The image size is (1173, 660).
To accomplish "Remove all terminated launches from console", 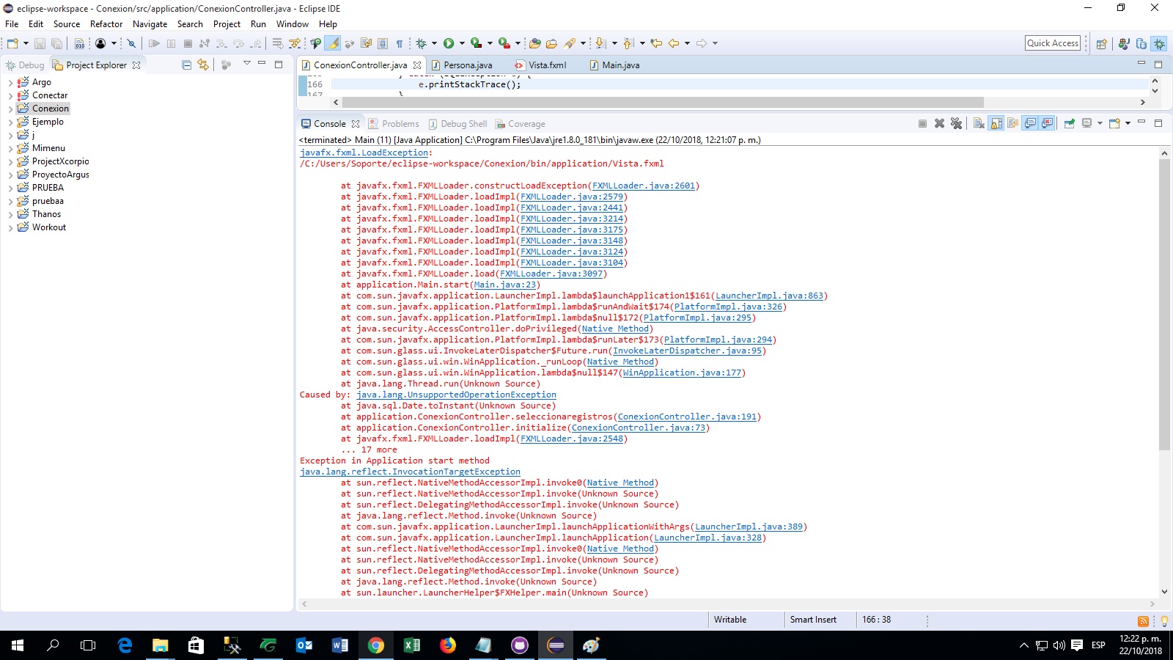I will [x=957, y=123].
